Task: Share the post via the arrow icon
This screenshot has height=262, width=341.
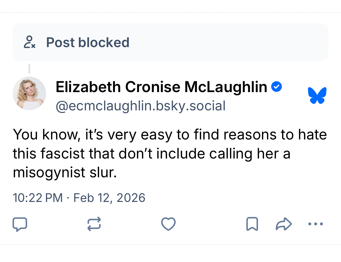Action: (284, 224)
